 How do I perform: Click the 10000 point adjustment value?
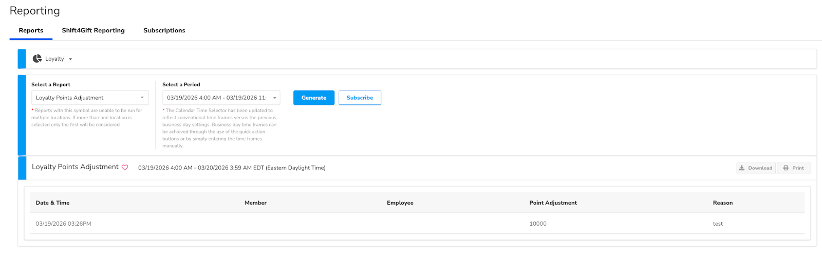538,224
